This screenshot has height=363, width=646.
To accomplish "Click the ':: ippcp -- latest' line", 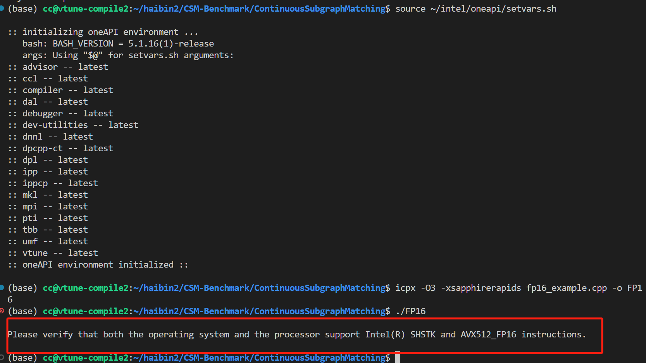I will pos(53,183).
